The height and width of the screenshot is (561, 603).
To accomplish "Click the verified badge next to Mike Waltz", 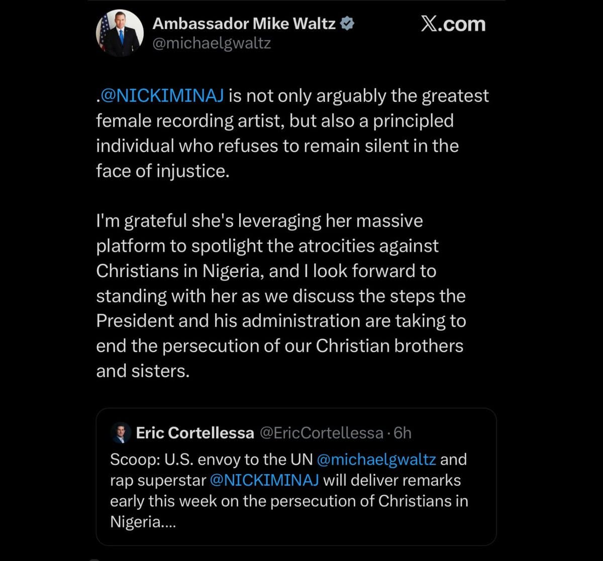I will click(x=348, y=22).
